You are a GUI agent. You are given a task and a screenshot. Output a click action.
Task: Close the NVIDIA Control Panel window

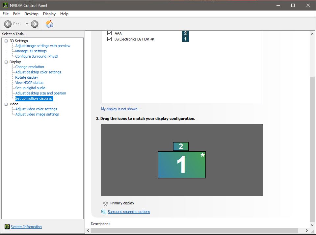click(x=308, y=5)
